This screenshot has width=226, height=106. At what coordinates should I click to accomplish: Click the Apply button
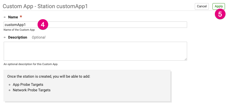click(x=219, y=7)
